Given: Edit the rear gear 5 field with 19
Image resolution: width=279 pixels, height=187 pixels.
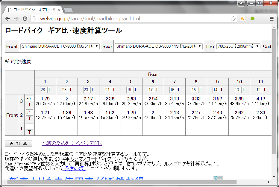Looking at the screenshot, I should (130, 90).
